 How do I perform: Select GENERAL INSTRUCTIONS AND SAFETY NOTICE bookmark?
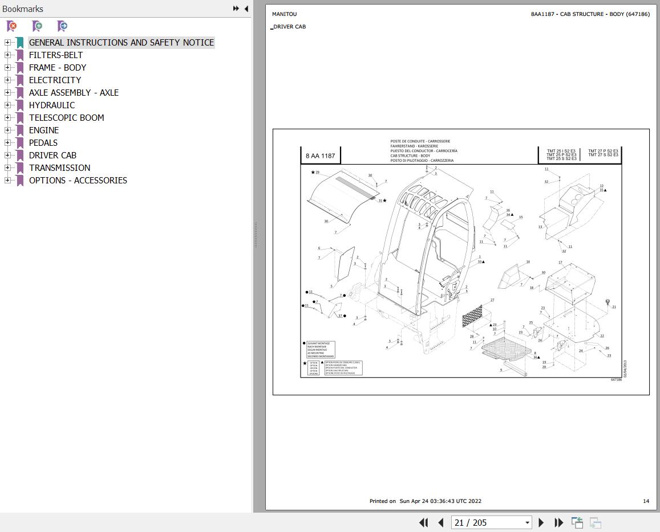122,43
